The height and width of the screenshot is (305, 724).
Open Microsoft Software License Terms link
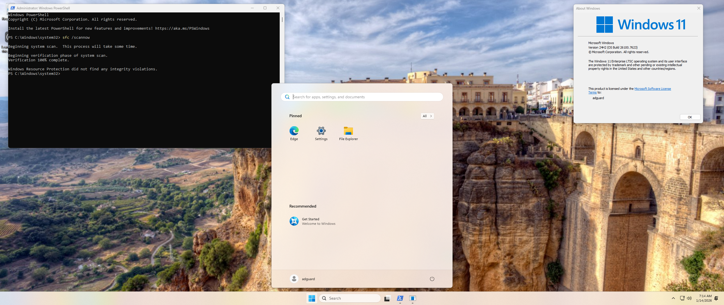(x=652, y=89)
